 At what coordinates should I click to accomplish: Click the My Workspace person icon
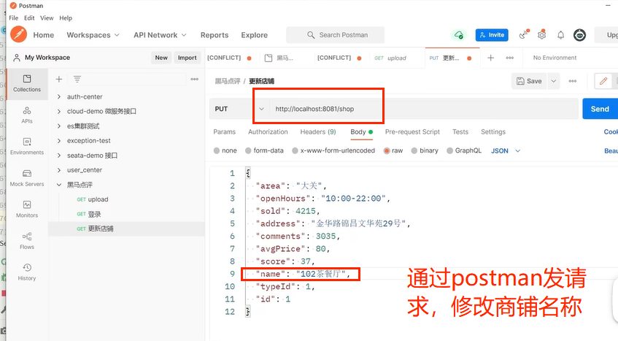tap(17, 58)
